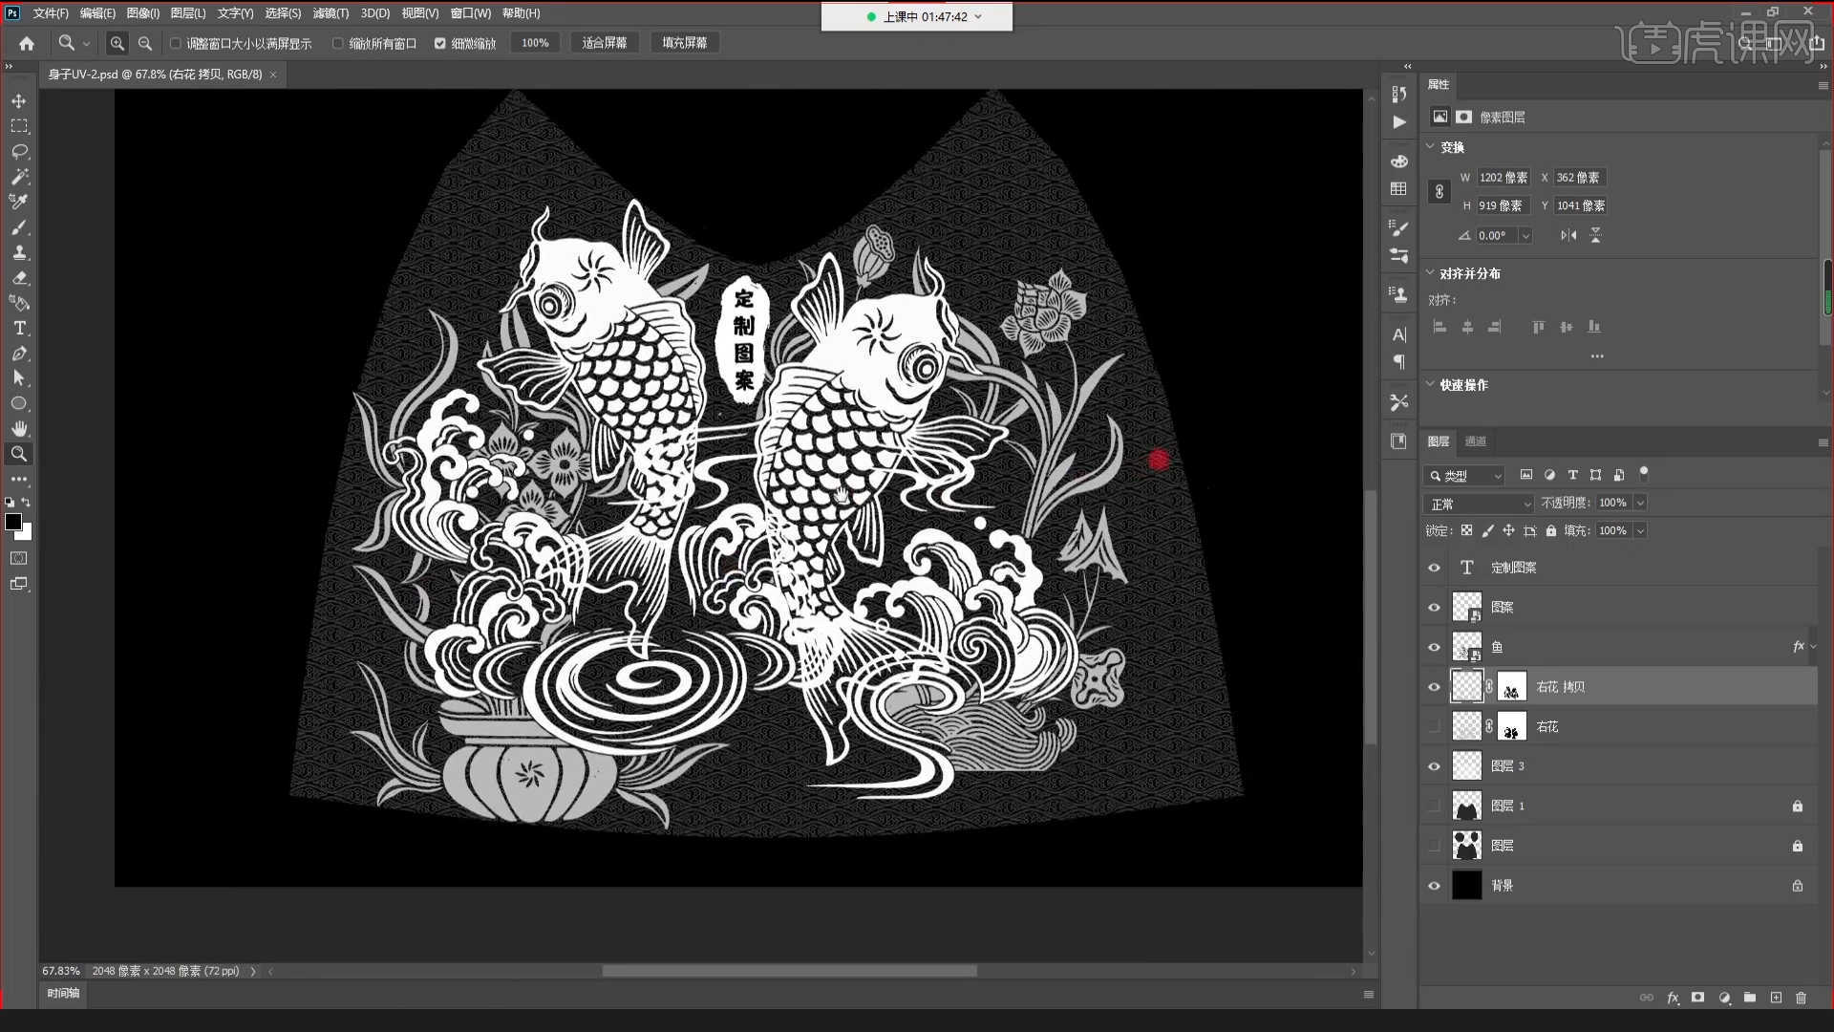Flip vertically in Properties transform
Viewport: 1834px width, 1032px height.
pos(1595,235)
